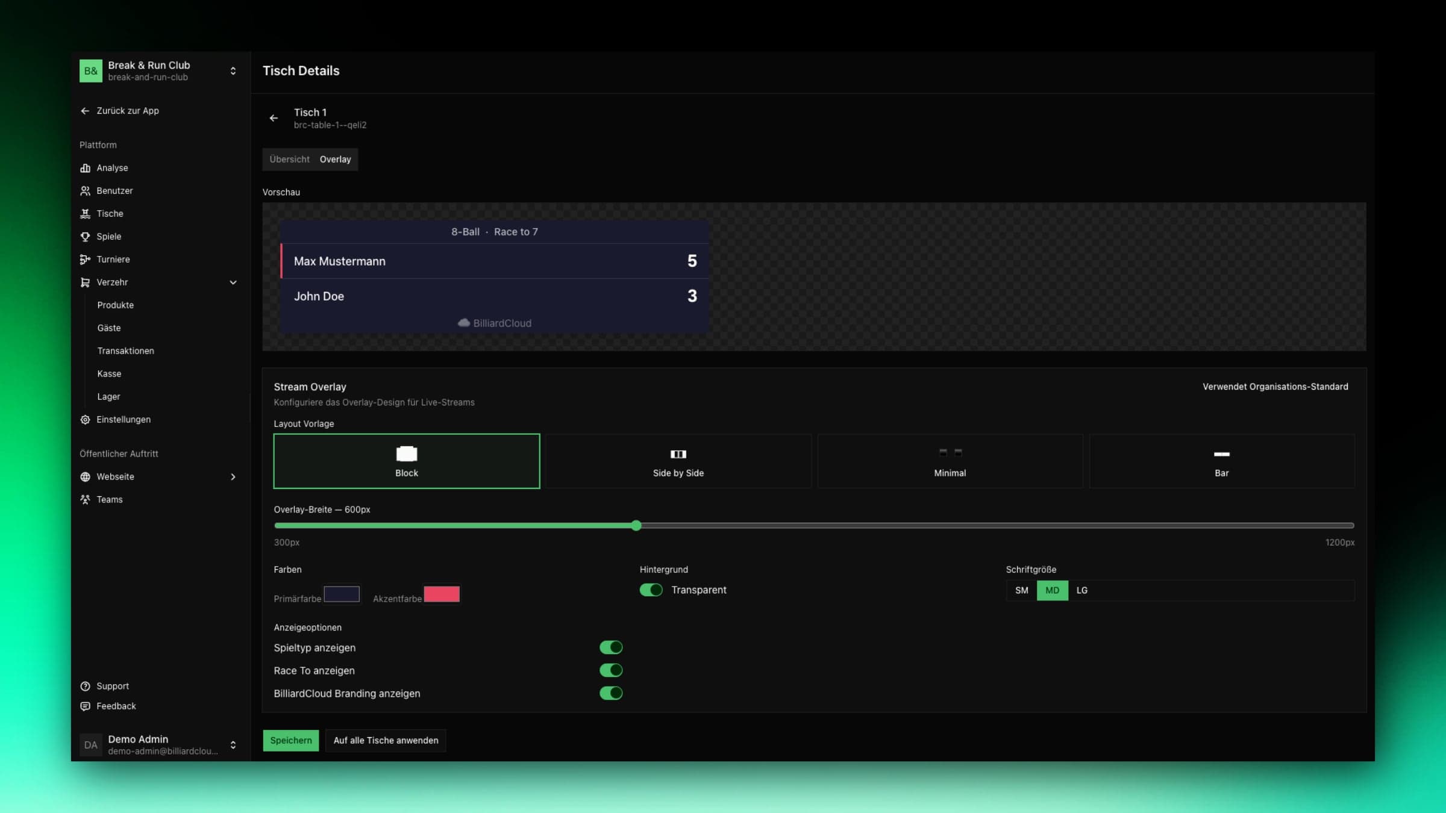The width and height of the screenshot is (1446, 813).
Task: Click 'Verwendet Organisations-Standard' text
Action: click(1275, 387)
